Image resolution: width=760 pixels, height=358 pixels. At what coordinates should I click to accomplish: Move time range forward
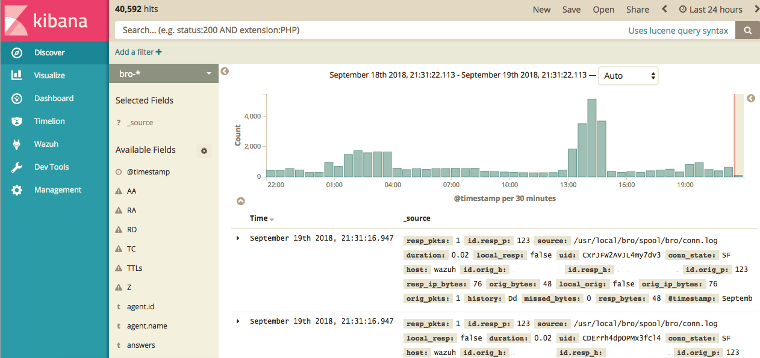[x=756, y=9]
